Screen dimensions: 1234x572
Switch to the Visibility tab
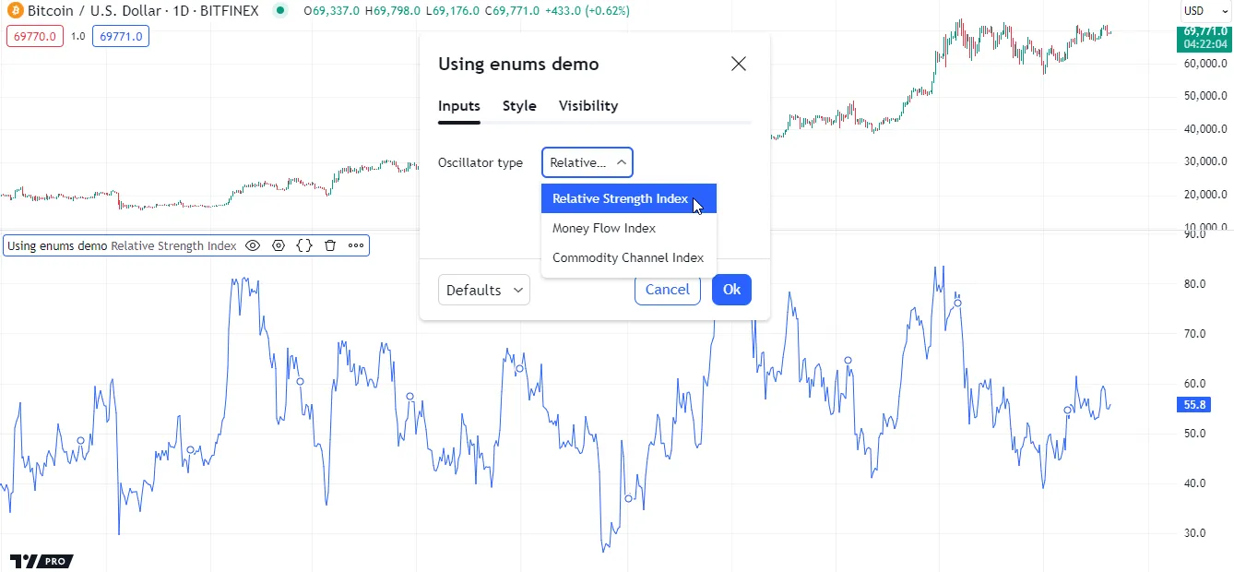[x=587, y=106]
